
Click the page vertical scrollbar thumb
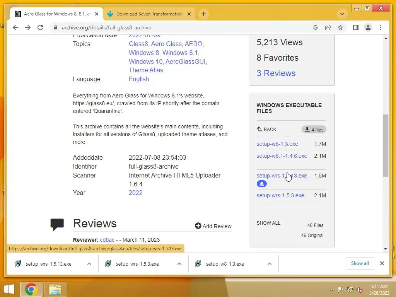(386, 146)
